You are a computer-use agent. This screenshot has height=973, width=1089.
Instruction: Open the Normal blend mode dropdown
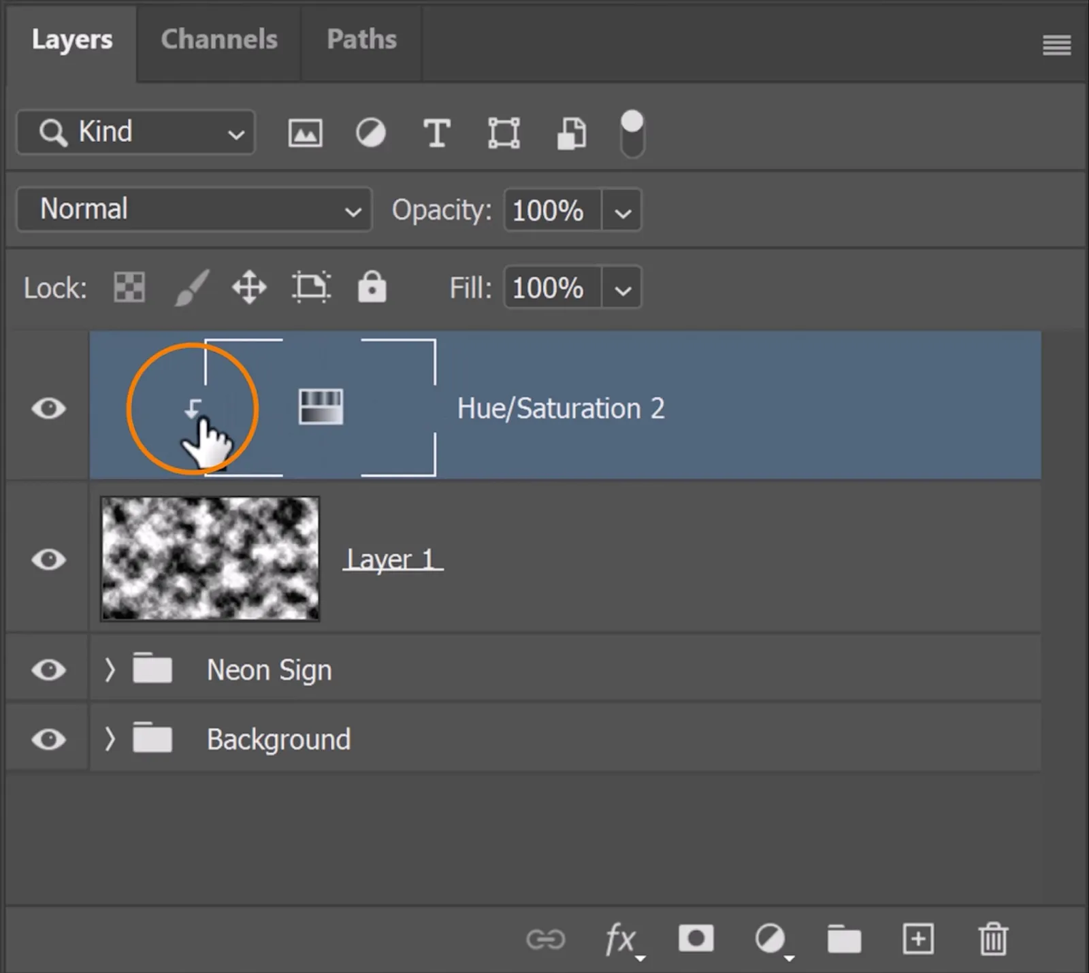[x=194, y=210]
